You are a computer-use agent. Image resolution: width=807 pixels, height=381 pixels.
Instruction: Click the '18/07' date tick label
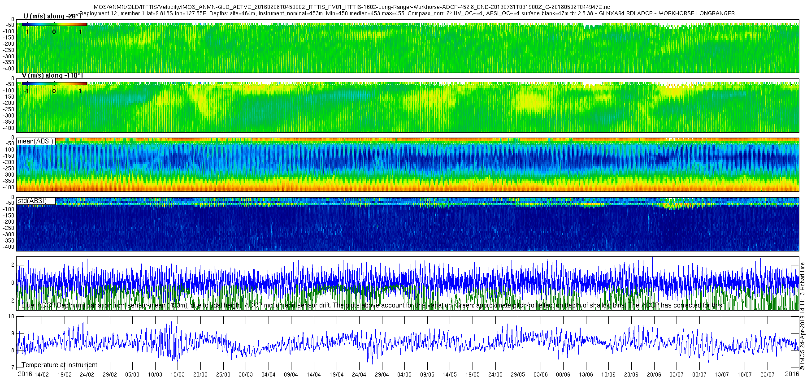pos(745,375)
